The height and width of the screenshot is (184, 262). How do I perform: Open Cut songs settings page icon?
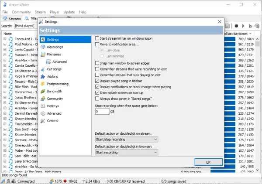43,69
